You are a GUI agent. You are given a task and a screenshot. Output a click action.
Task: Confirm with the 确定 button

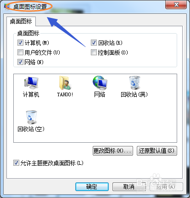pyautogui.click(x=92, y=186)
